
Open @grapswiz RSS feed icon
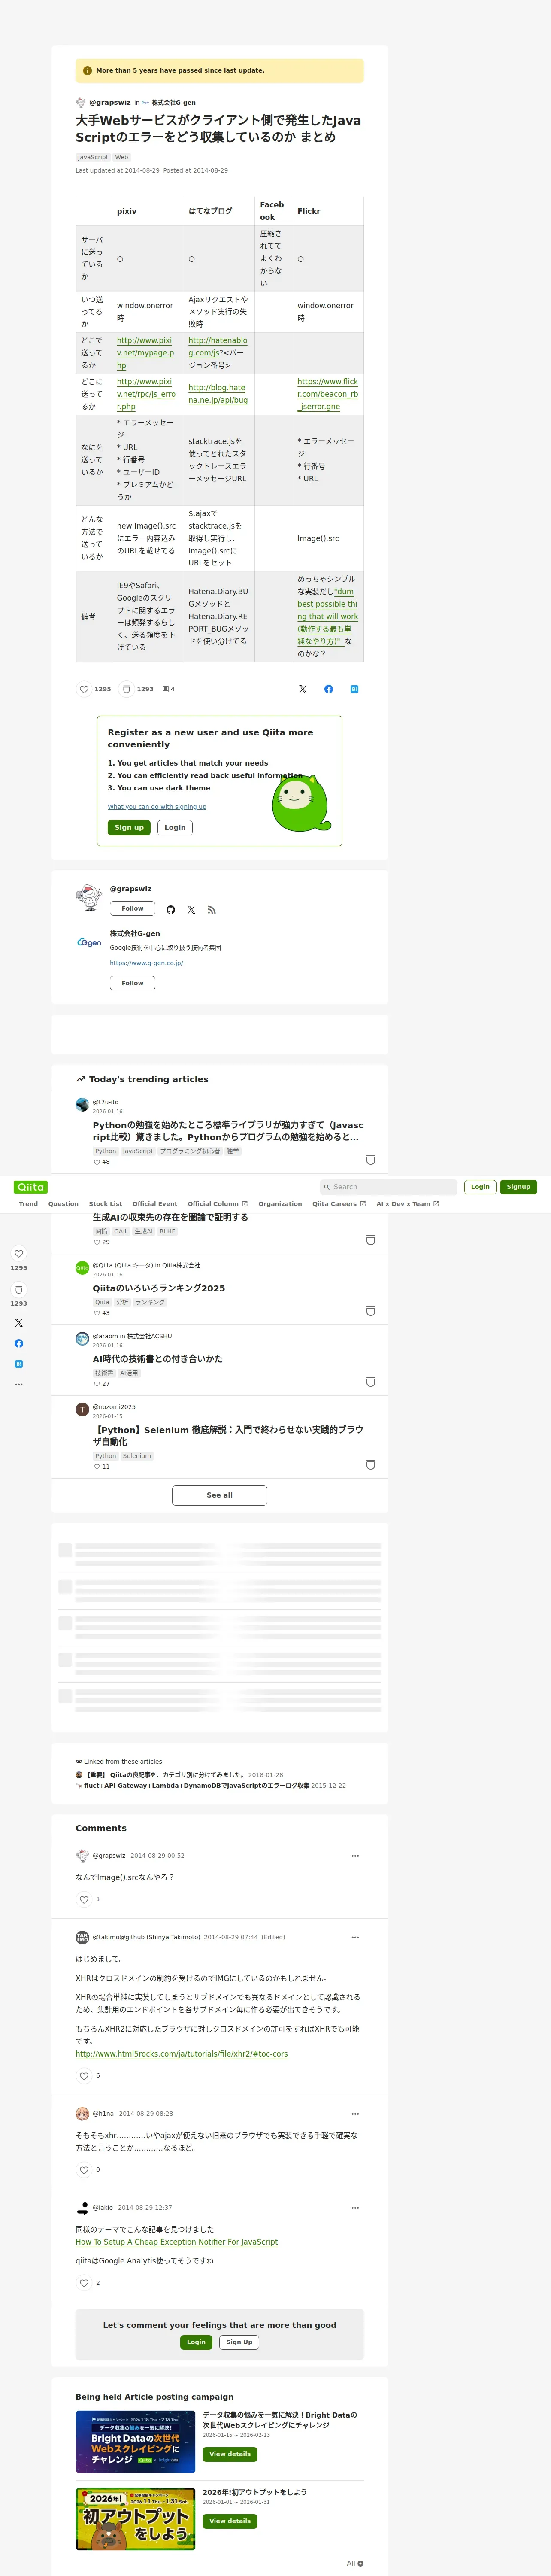211,910
